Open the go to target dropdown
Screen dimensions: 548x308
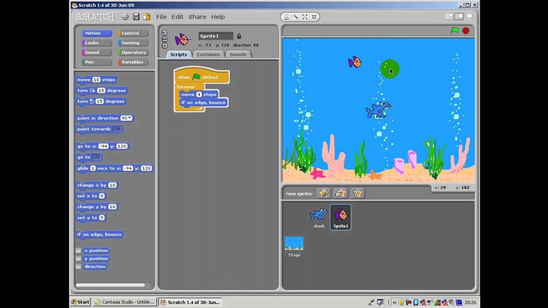(x=97, y=157)
